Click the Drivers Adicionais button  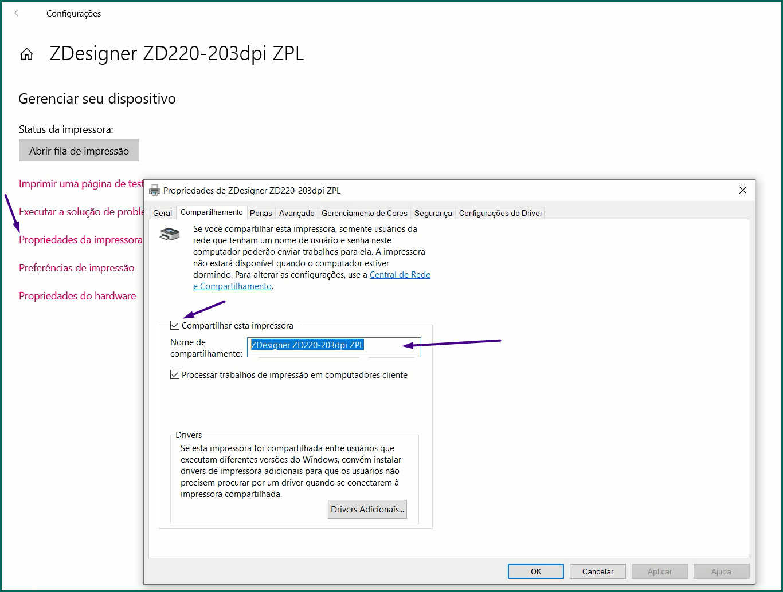point(367,510)
